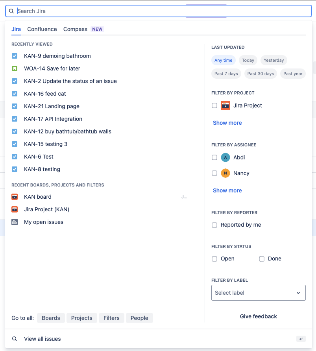
Task: Show more assignees under Filter by Assignee
Action: click(x=227, y=190)
